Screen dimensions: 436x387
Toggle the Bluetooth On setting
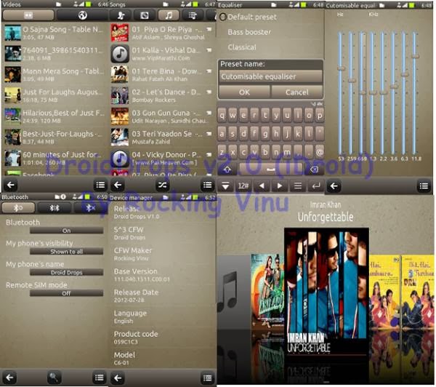[66, 231]
